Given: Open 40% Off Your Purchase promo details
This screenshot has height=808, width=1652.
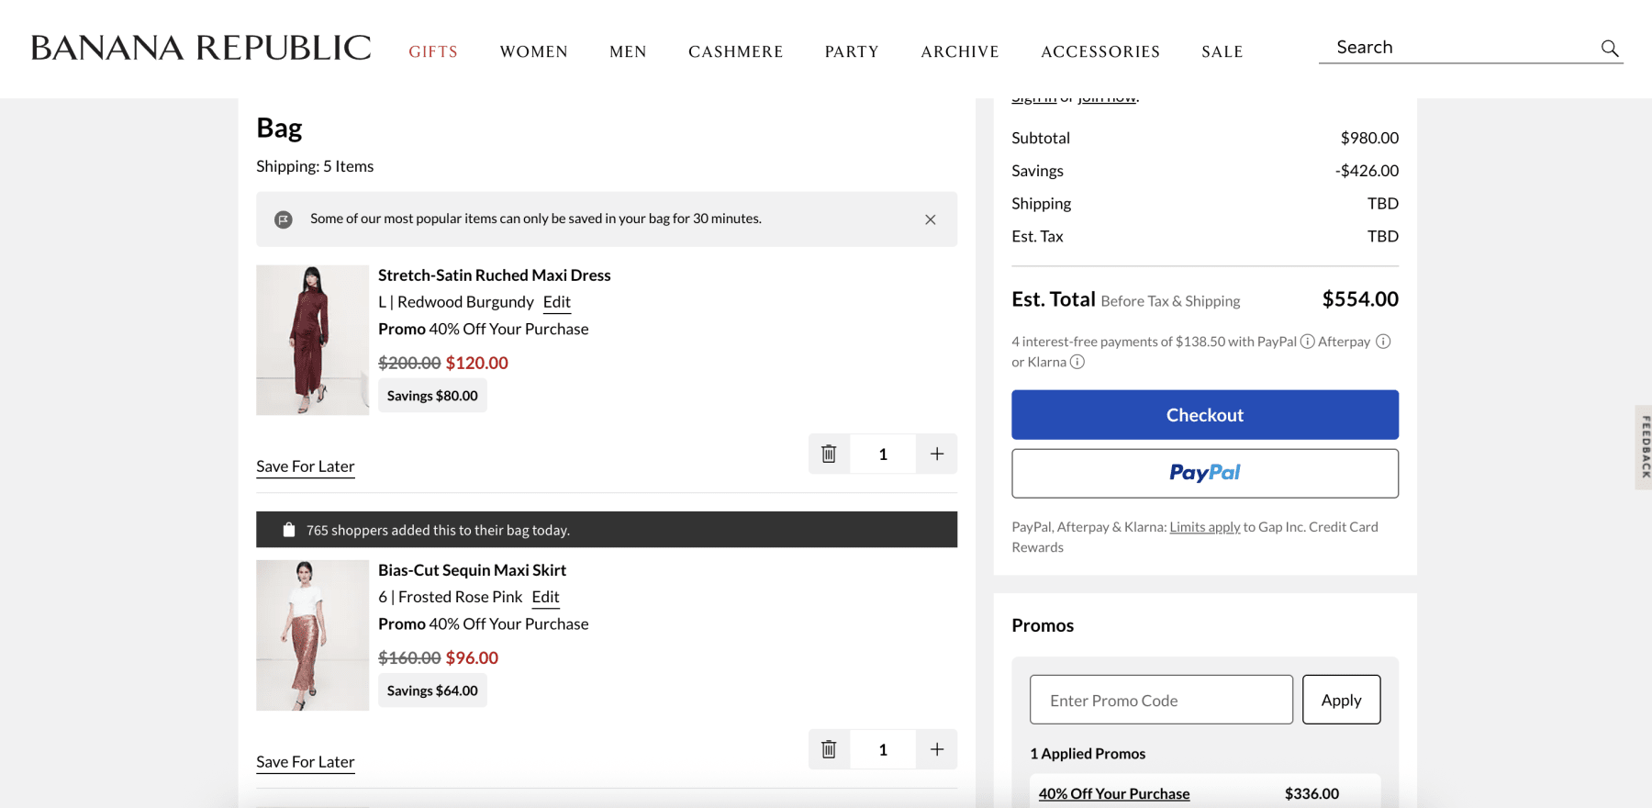Looking at the screenshot, I should tap(1114, 794).
